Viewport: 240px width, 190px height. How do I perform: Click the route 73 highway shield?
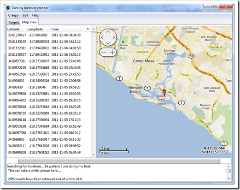coord(191,56)
